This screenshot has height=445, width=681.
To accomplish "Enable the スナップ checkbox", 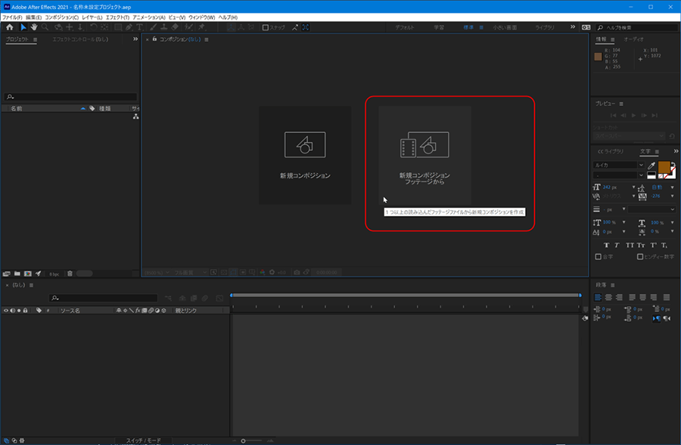I will (x=266, y=27).
